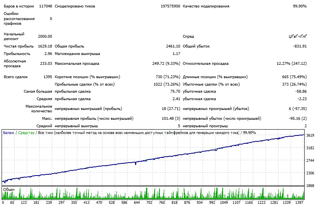Click the Средства legend label
This screenshot has height=205, width=322.
coord(26,133)
